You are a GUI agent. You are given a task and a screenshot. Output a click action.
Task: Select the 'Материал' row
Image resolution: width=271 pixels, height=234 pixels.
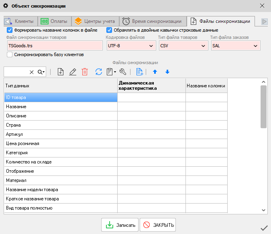pos(116,180)
